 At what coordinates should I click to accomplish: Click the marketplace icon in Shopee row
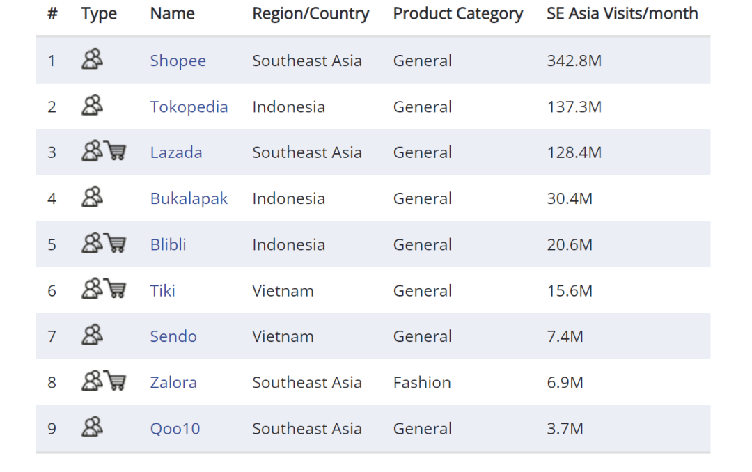(92, 60)
